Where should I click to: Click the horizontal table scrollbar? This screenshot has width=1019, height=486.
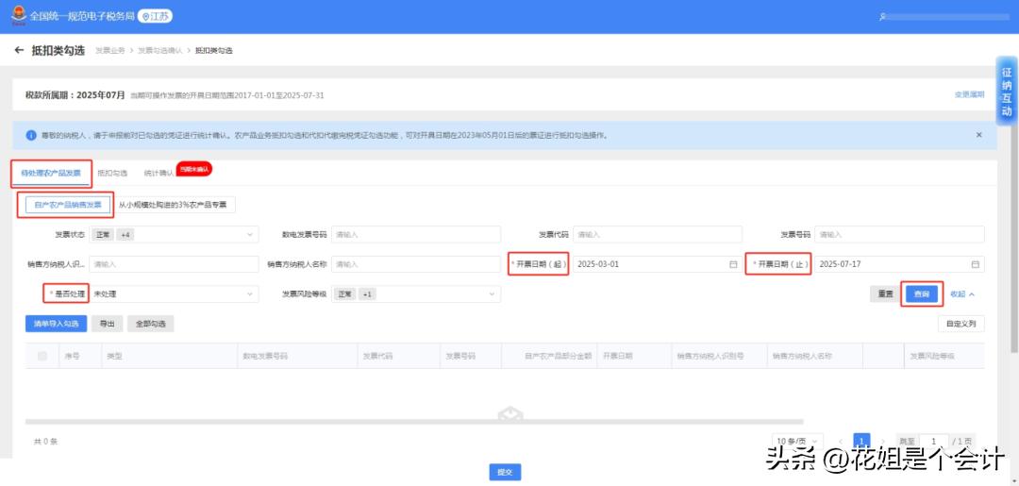[x=414, y=422]
